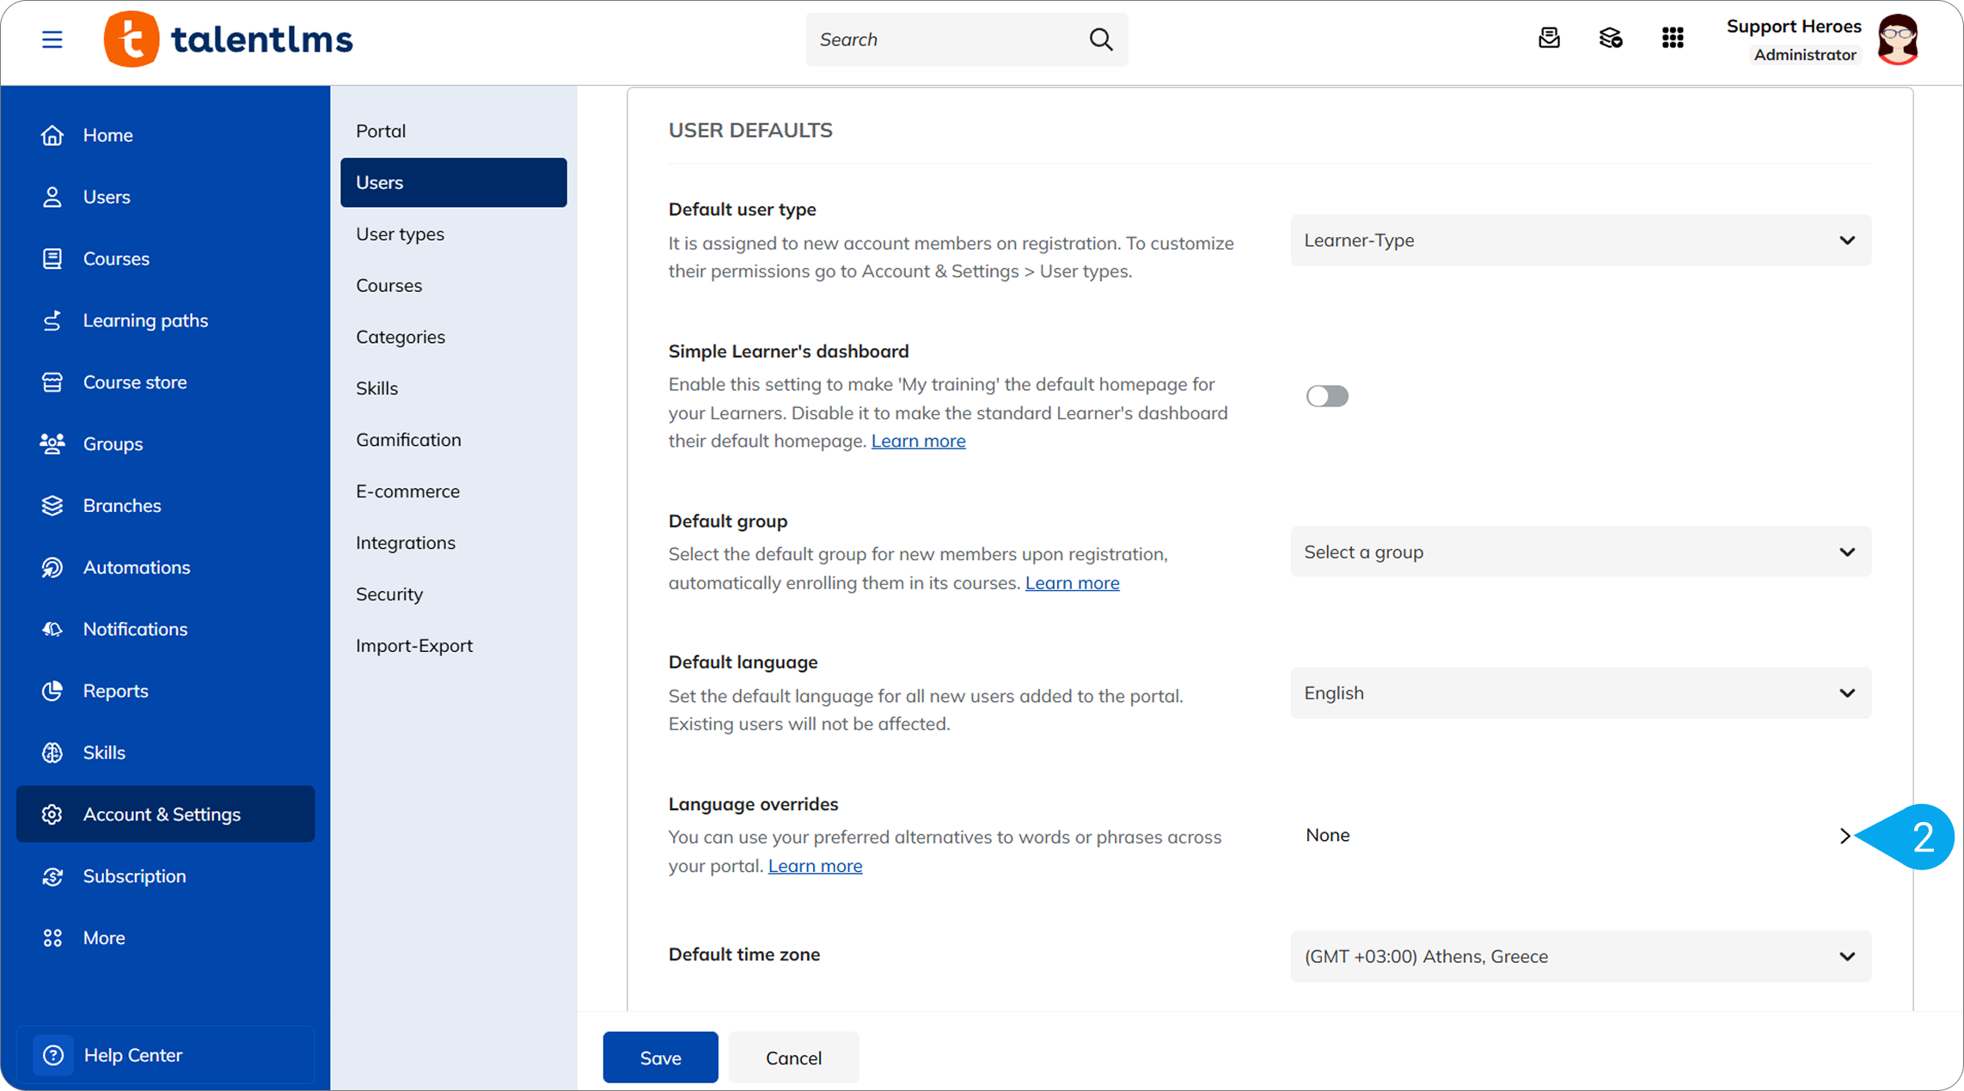The image size is (1964, 1091).
Task: Open Reports in main sidebar
Action: pyautogui.click(x=166, y=692)
